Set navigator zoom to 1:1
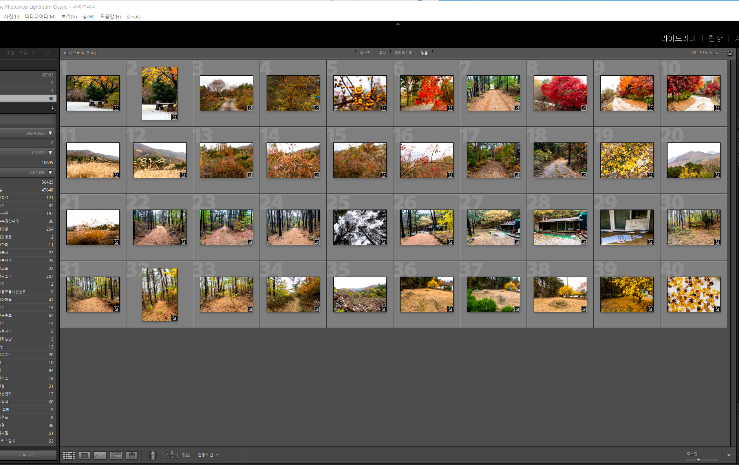The width and height of the screenshot is (739, 465). tap(35, 53)
